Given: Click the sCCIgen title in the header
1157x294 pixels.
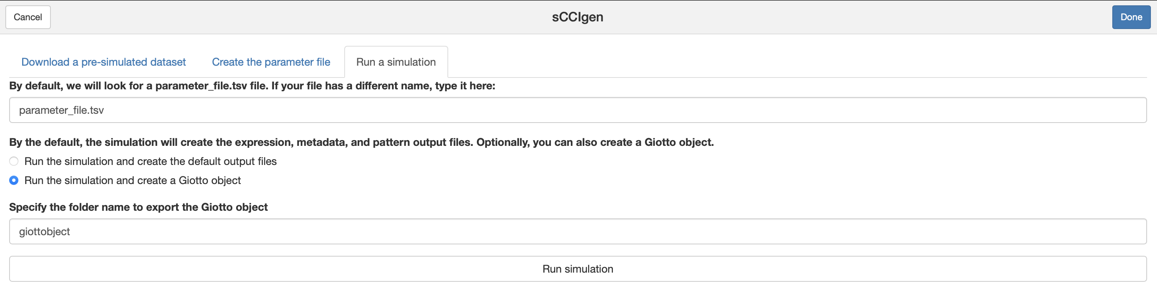Looking at the screenshot, I should point(578,17).
